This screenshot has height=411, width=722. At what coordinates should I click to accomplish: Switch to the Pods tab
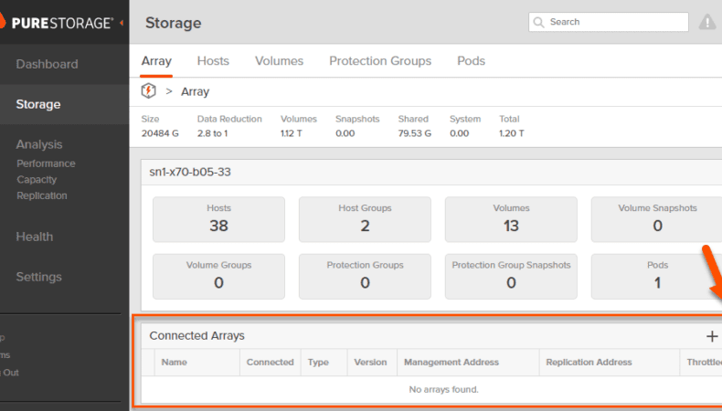coord(471,61)
